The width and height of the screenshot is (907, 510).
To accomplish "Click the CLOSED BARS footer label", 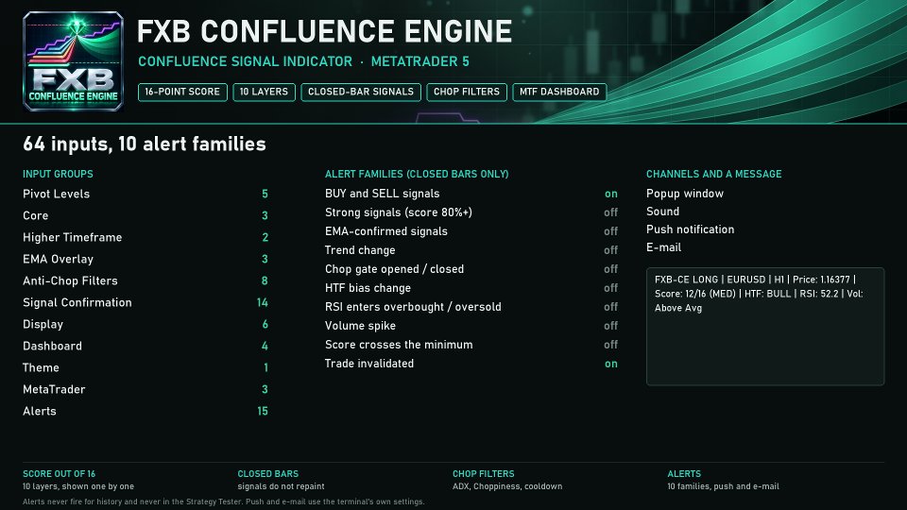I will point(267,473).
